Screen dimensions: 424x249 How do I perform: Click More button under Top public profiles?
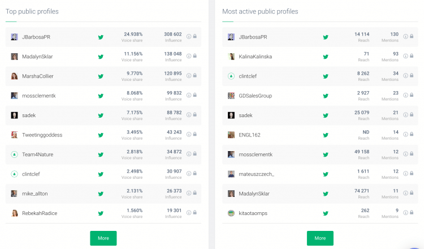pos(103,238)
